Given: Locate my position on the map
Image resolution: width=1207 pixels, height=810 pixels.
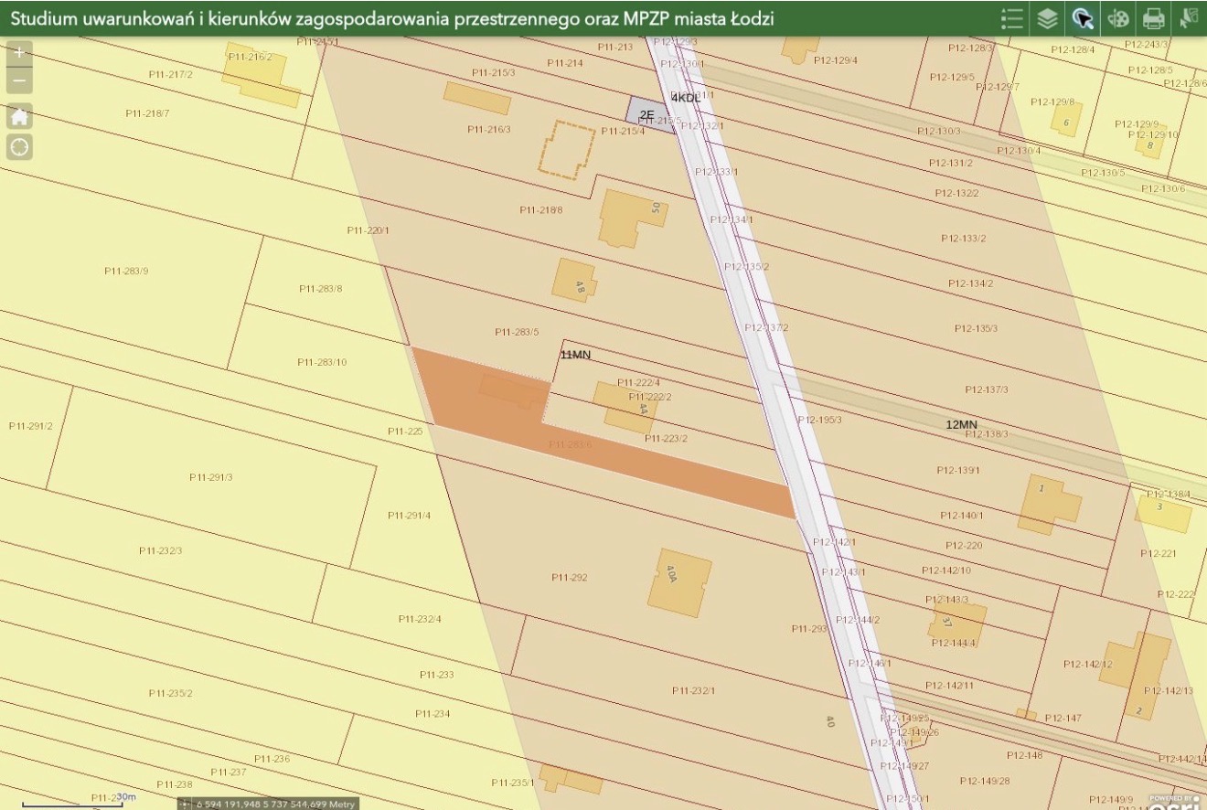Looking at the screenshot, I should [x=20, y=146].
